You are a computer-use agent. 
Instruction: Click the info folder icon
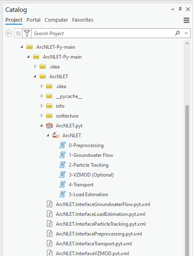49,106
